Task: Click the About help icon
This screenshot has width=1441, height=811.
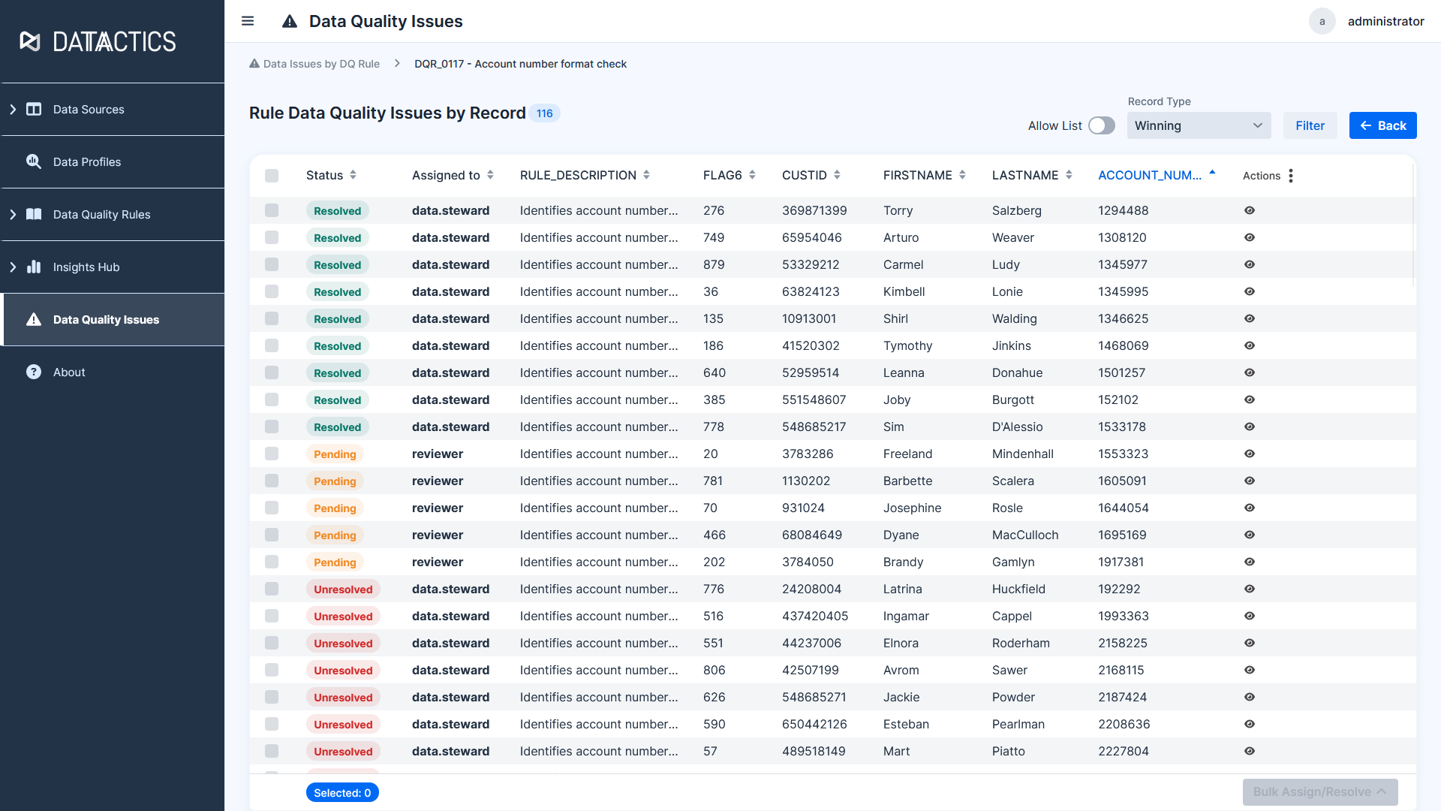Action: 34,372
